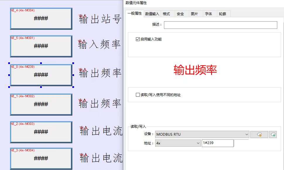Open the tag browser for the device field
Screen dimensions: 284x170
pos(259,134)
